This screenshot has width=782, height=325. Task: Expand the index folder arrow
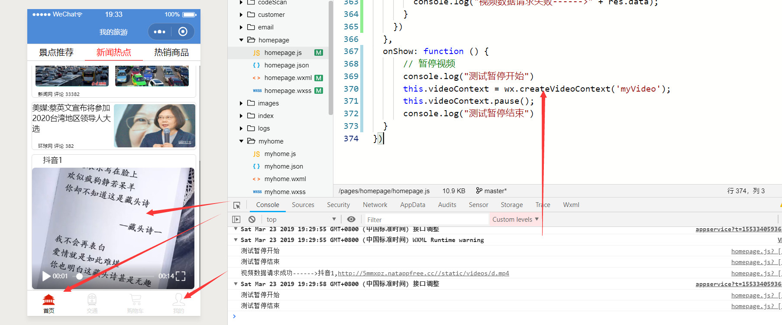tap(241, 116)
